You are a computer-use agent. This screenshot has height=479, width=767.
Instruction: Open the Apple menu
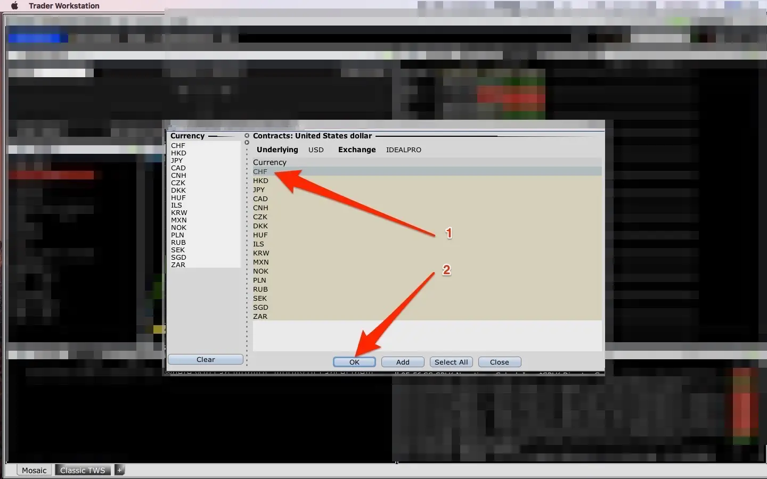pyautogui.click(x=14, y=6)
